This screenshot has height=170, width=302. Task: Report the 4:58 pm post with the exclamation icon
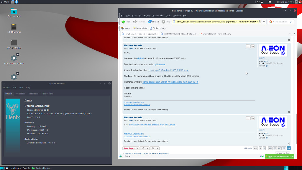click(248, 118)
